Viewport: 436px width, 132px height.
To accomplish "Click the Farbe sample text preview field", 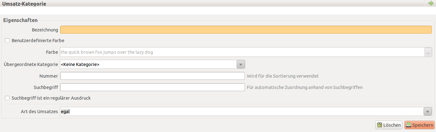I will pos(242,52).
